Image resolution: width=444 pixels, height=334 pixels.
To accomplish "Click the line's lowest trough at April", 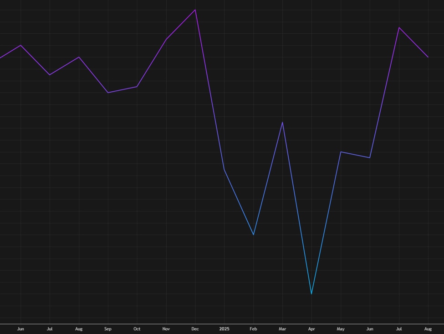I will [x=311, y=293].
